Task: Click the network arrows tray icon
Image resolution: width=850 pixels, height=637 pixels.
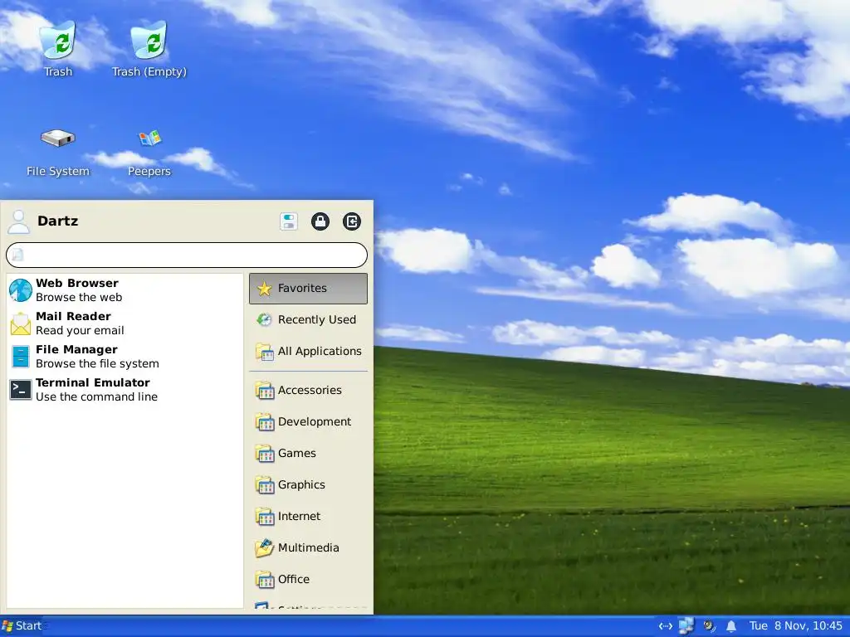Action: tap(666, 626)
